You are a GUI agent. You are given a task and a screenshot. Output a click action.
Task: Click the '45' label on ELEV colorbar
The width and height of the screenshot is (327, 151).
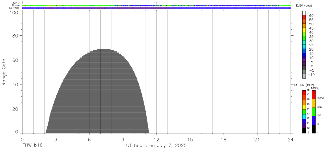pos(311,28)
